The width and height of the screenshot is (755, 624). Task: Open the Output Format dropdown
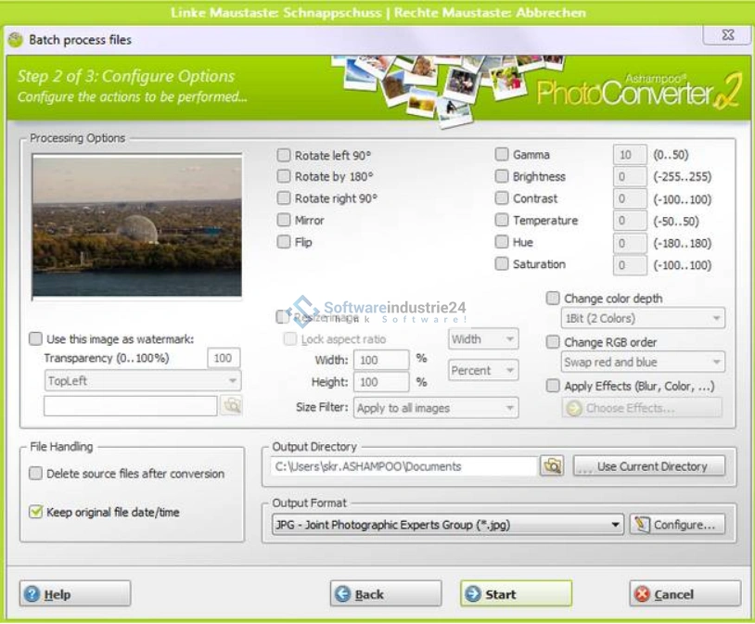(616, 525)
